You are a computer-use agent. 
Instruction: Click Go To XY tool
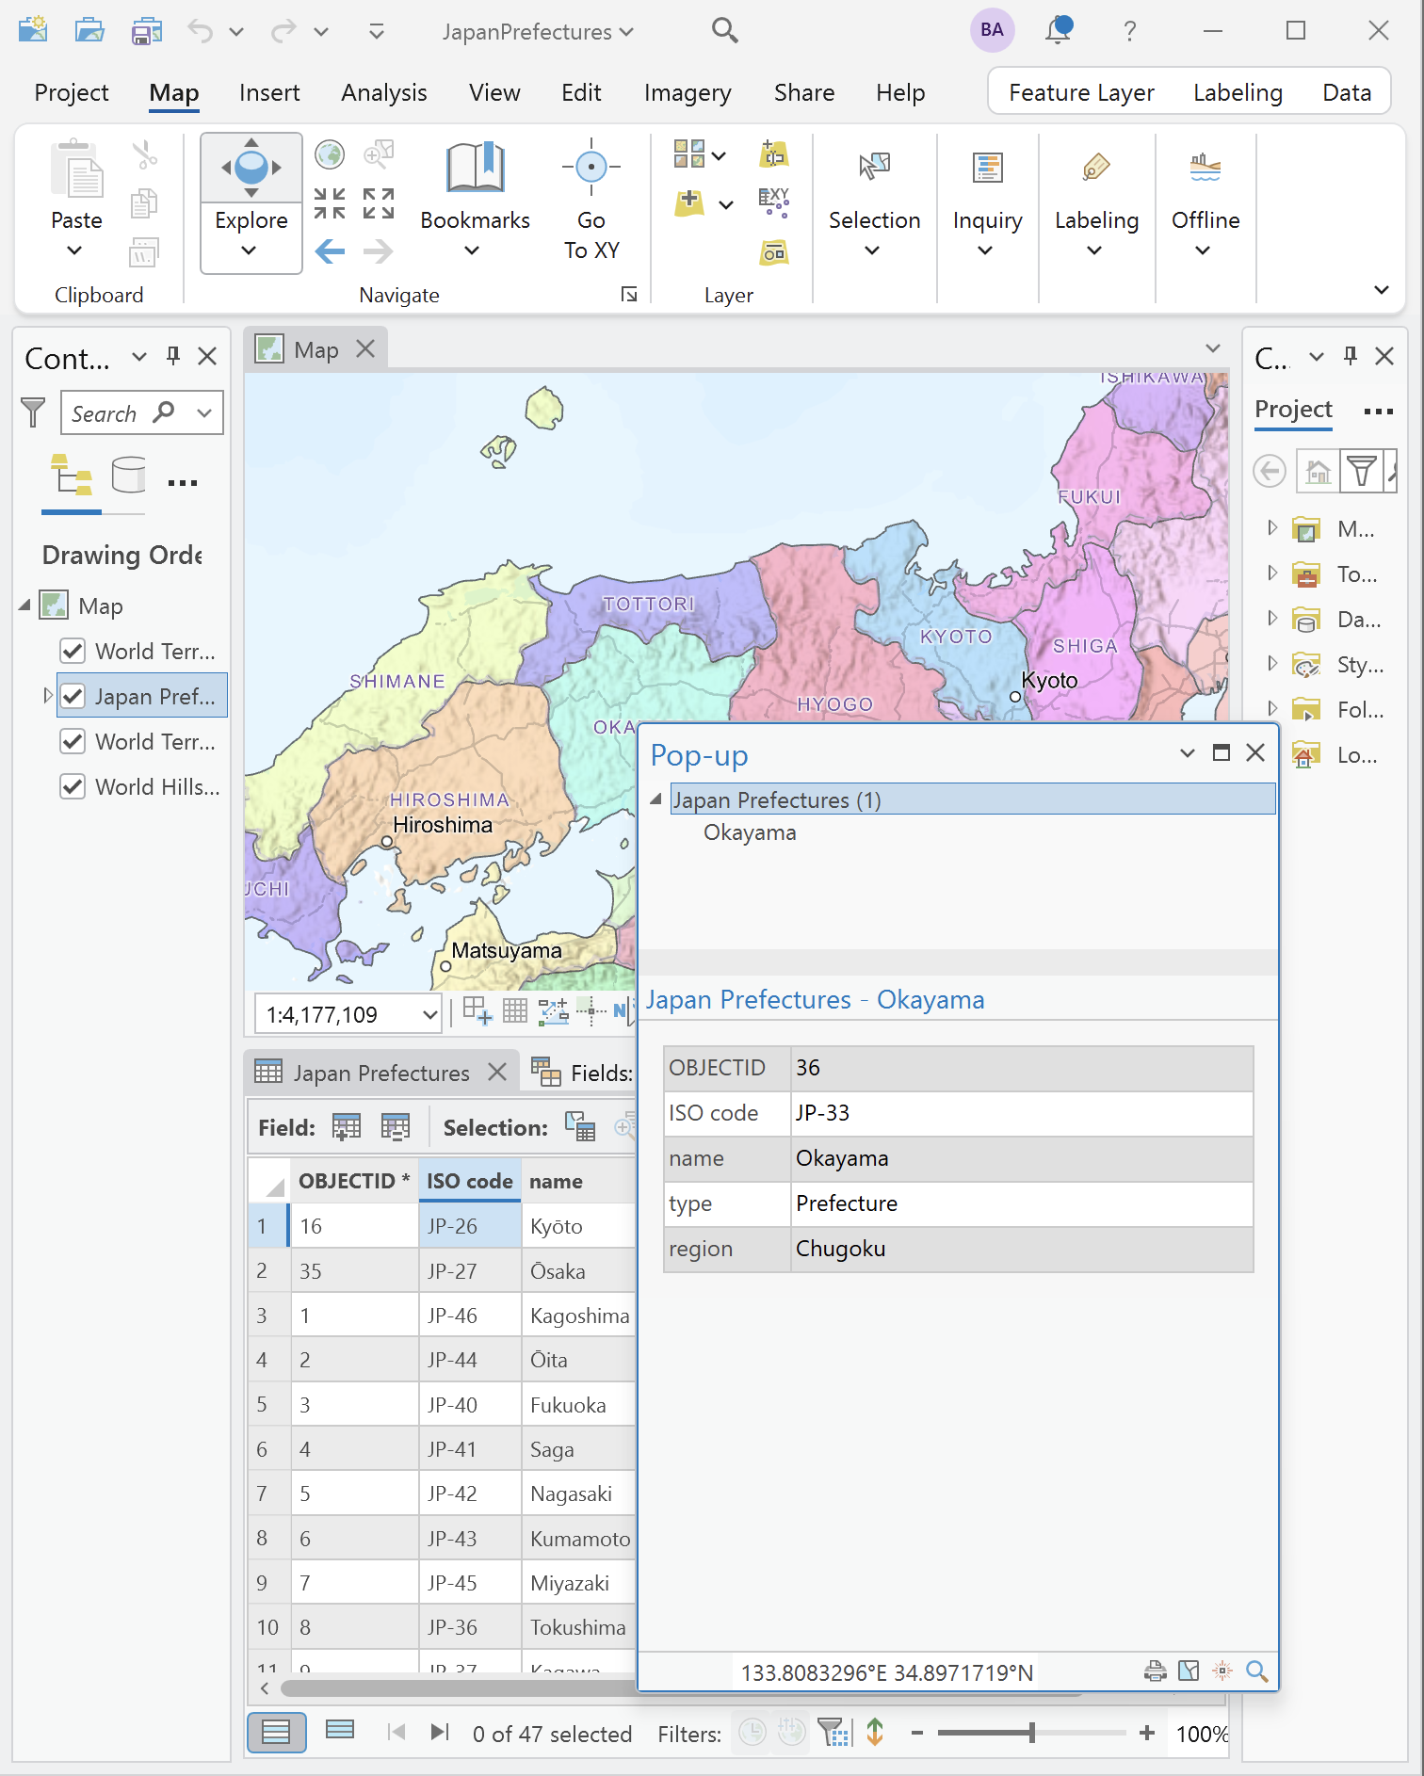(x=591, y=200)
